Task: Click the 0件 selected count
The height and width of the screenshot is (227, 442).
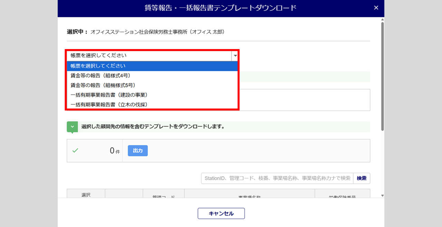Action: [x=115, y=151]
